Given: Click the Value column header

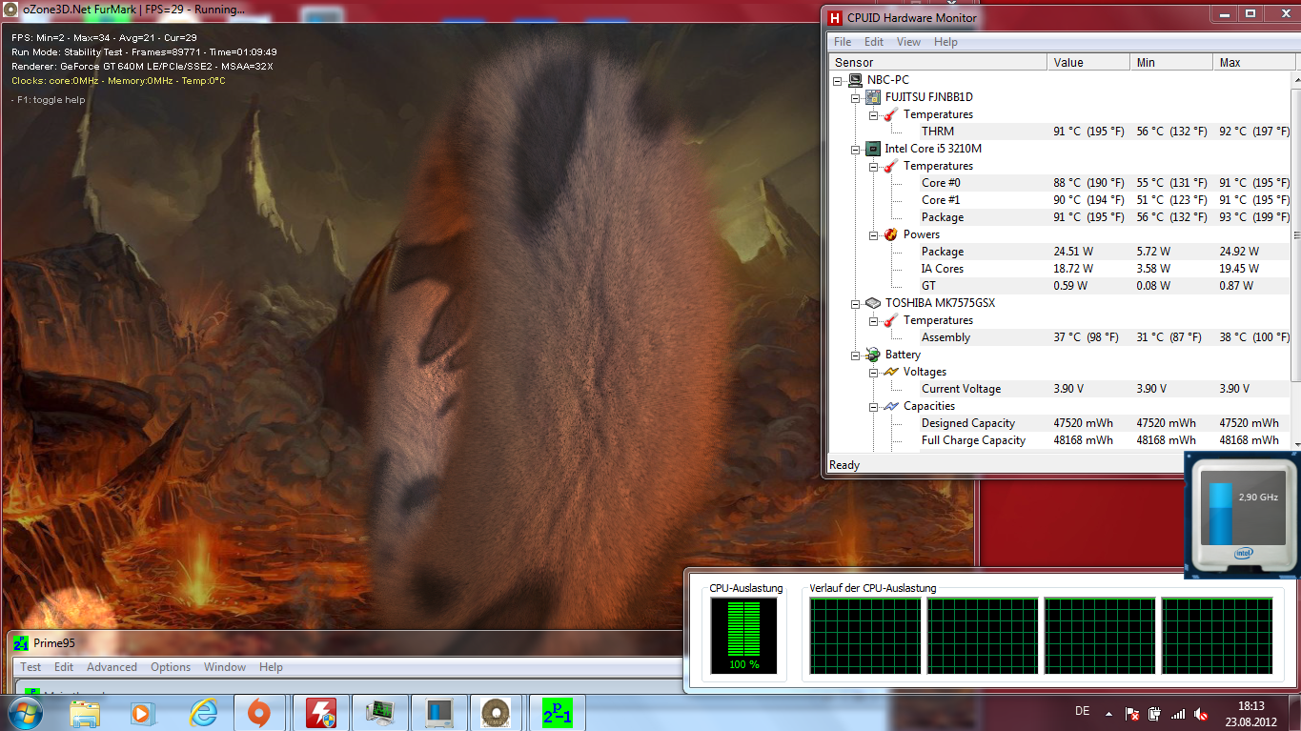Looking at the screenshot, I should 1088,62.
